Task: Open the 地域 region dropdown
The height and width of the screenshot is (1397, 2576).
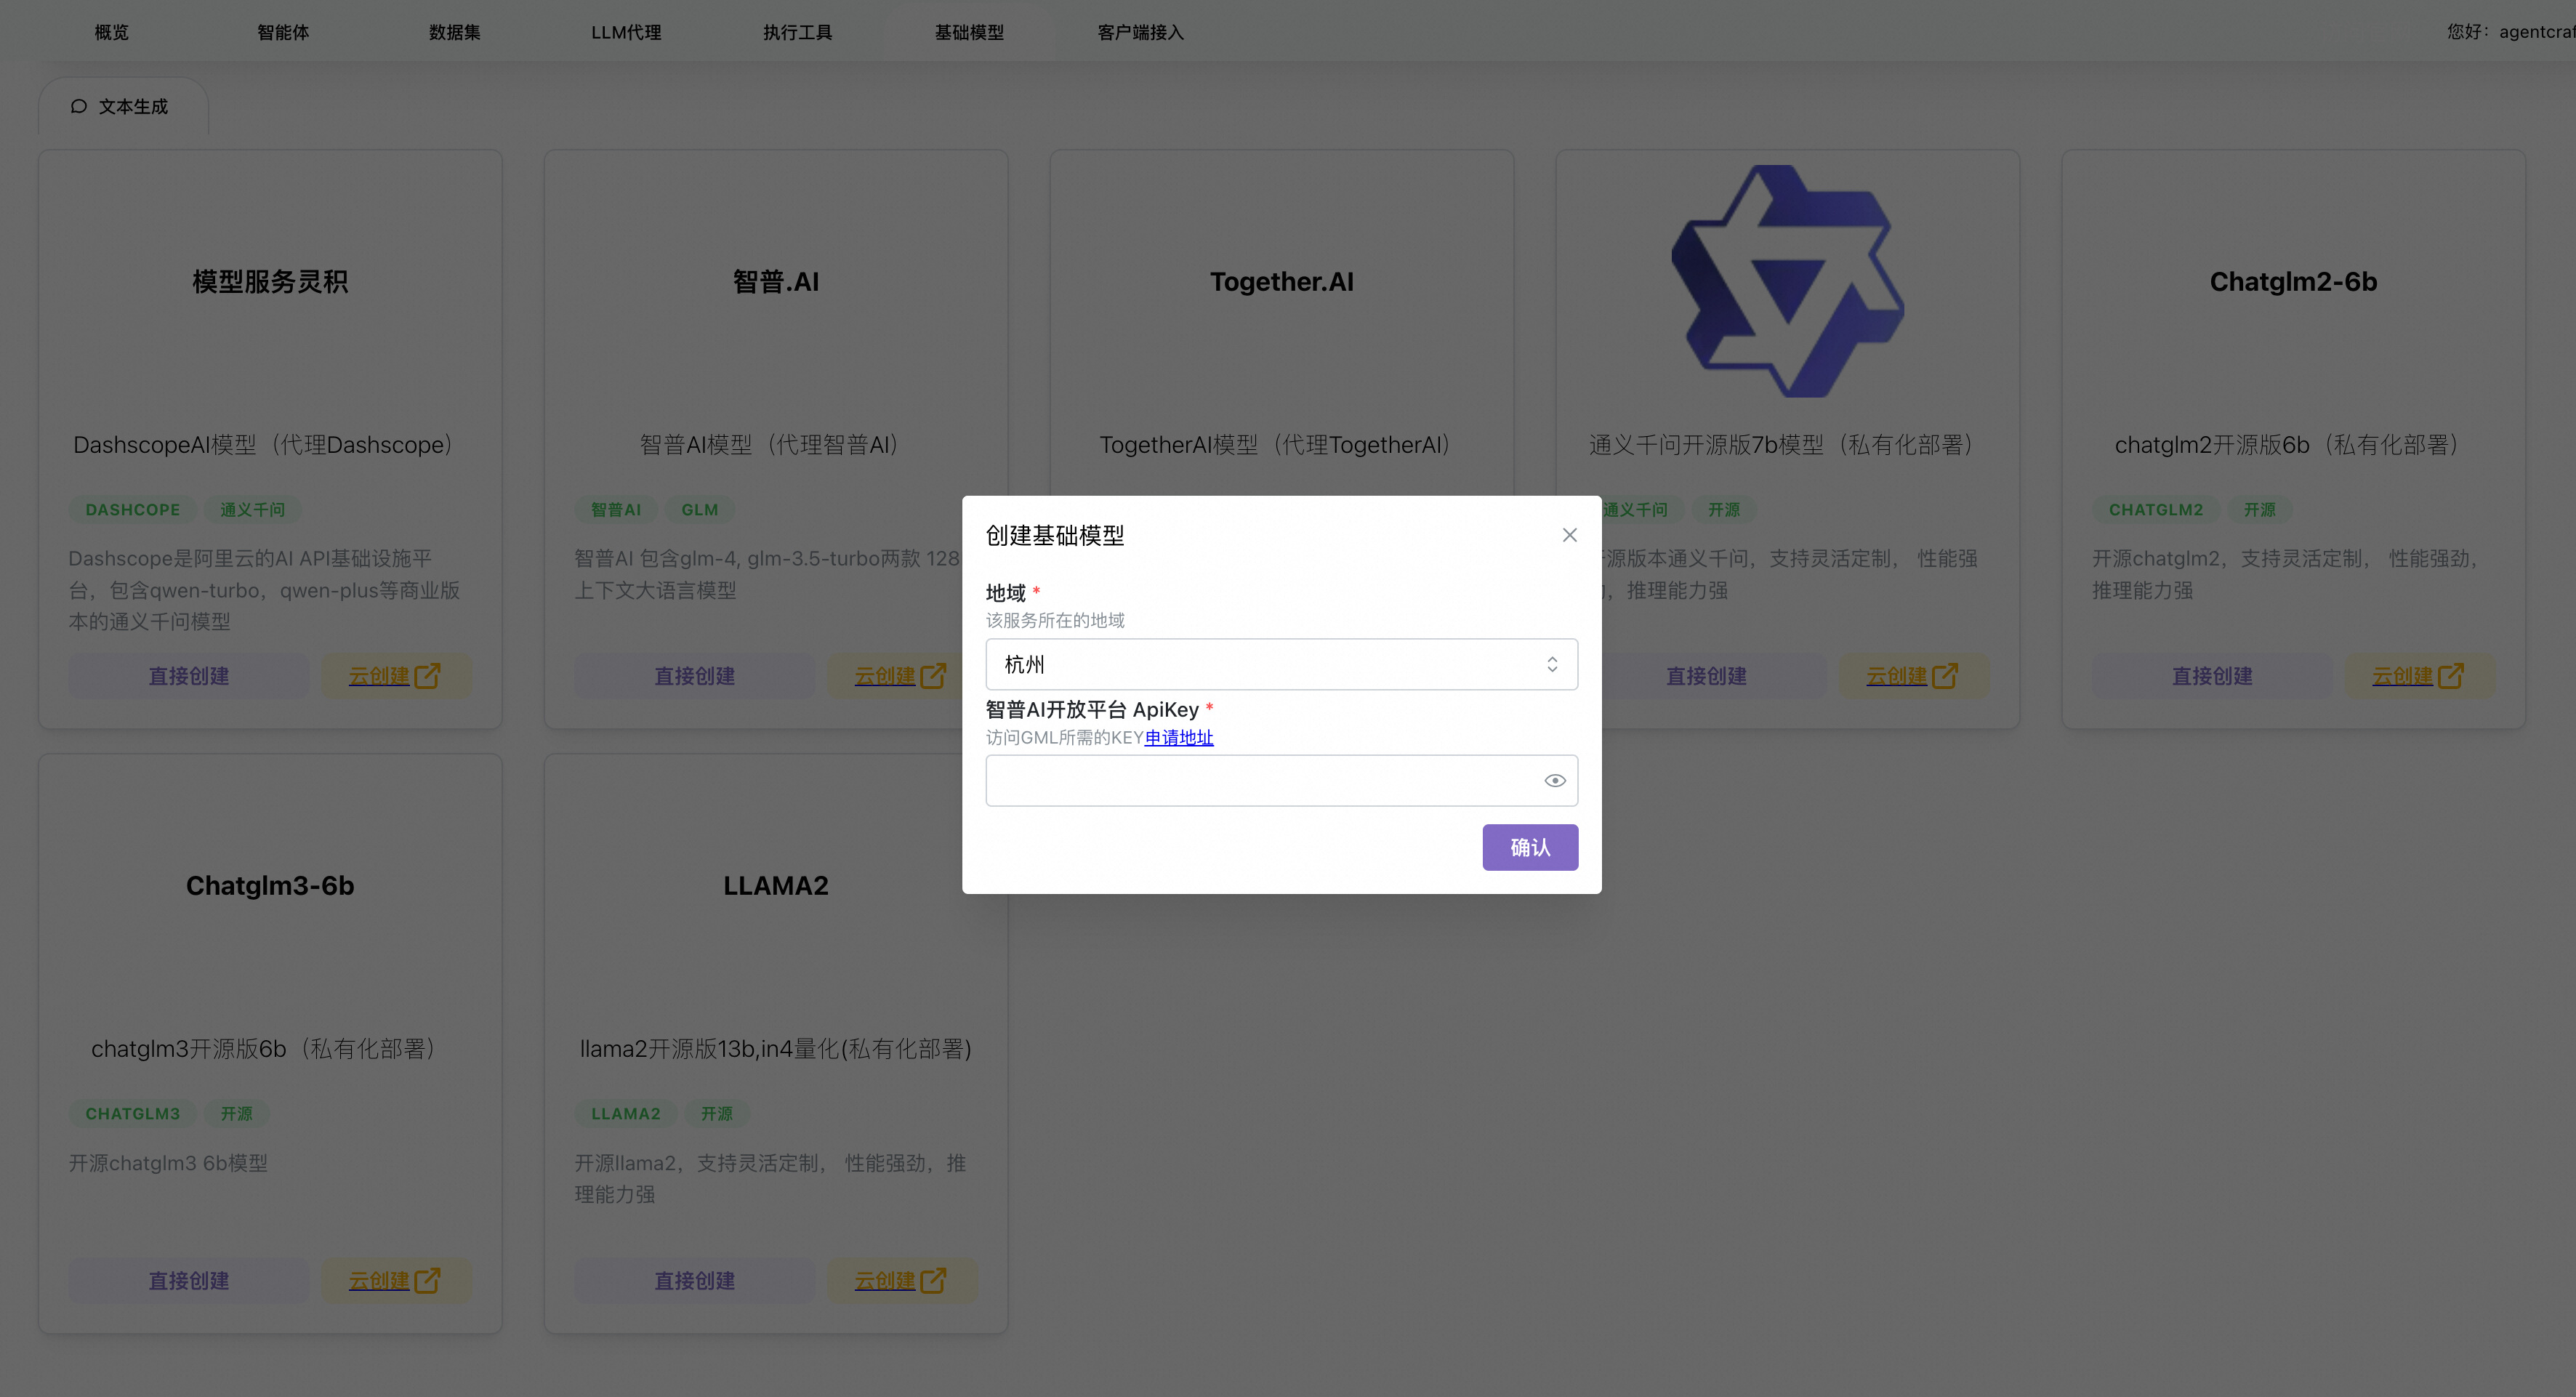Action: [x=1281, y=664]
